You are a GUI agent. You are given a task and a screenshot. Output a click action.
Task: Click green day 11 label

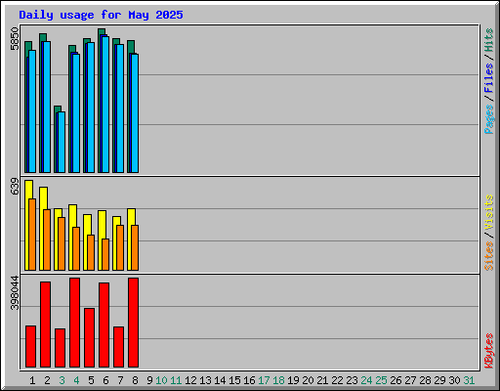pos(176,380)
